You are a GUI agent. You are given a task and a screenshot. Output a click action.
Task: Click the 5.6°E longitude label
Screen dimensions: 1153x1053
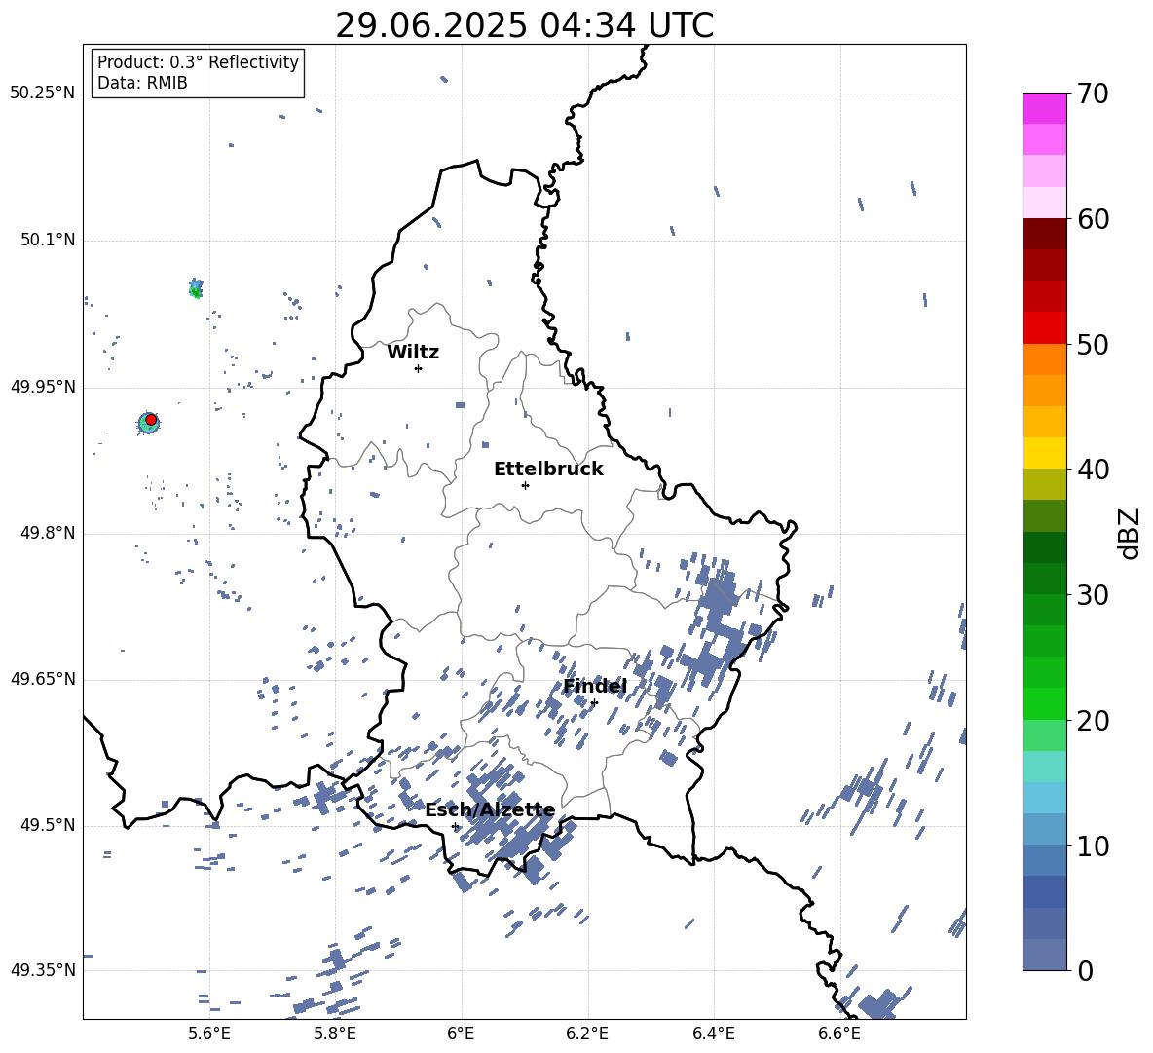(208, 1034)
